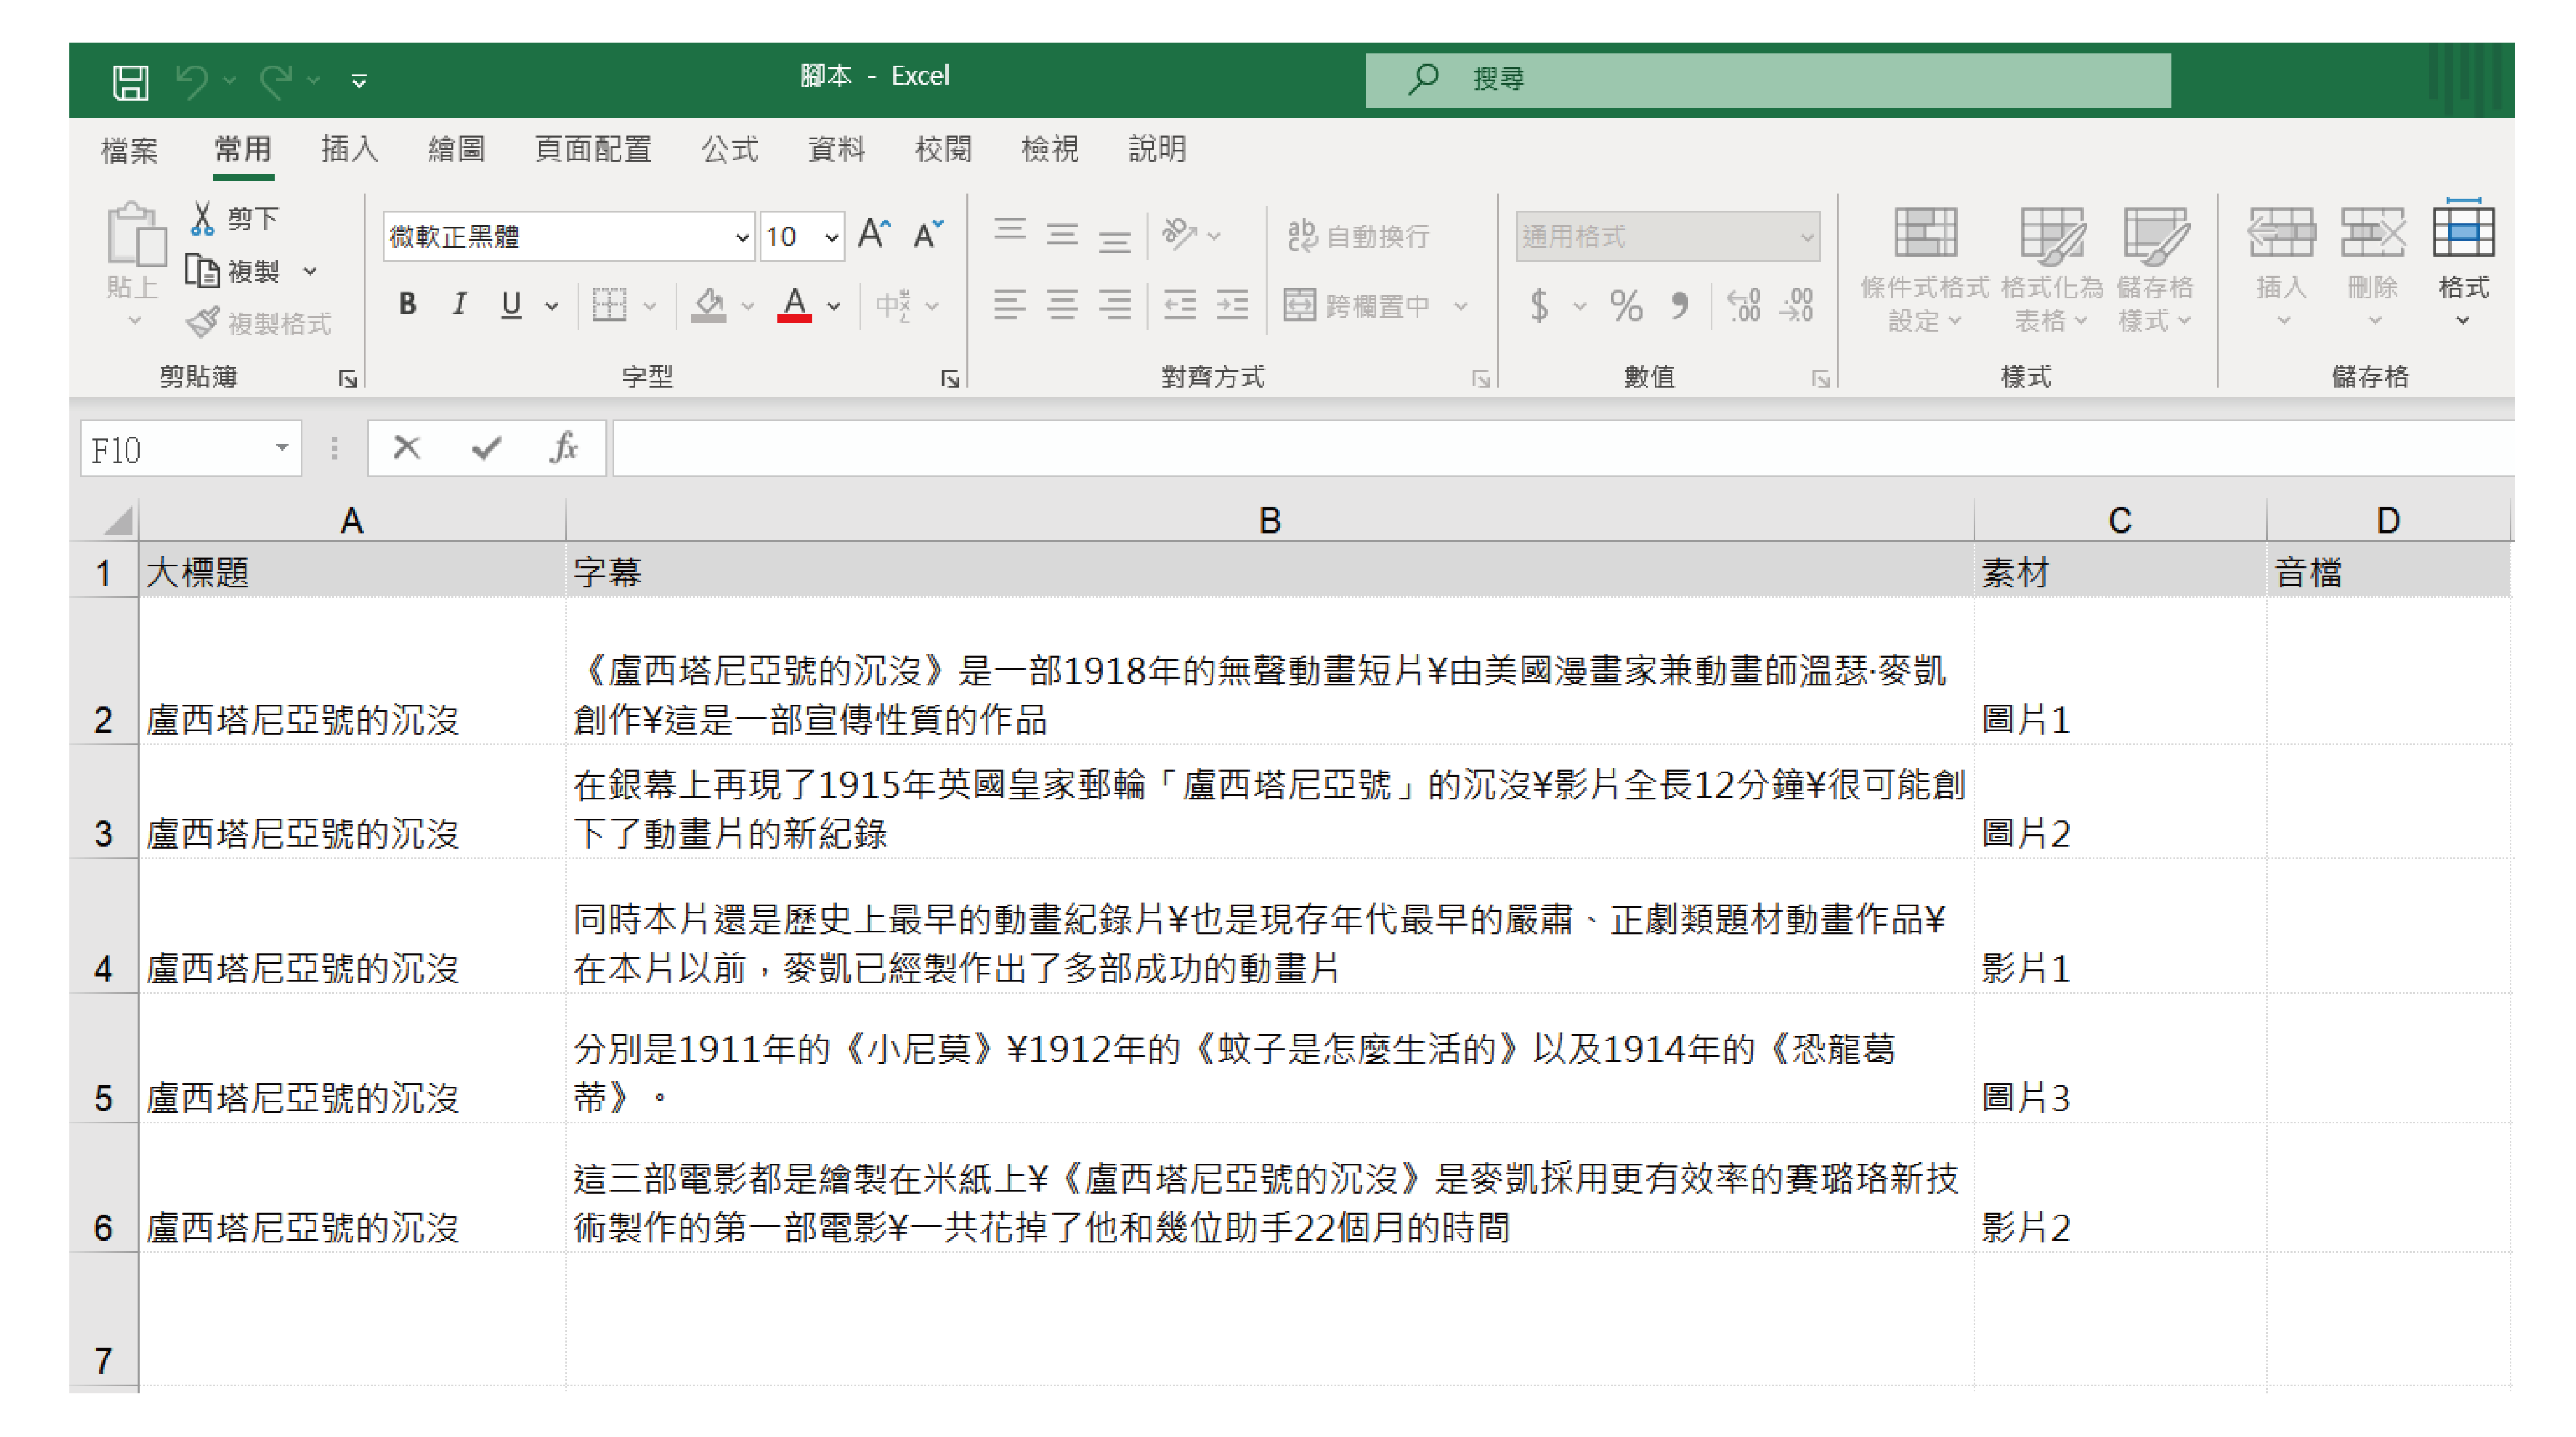2576x1437 pixels.
Task: Expand the number format combo box
Action: point(1806,237)
